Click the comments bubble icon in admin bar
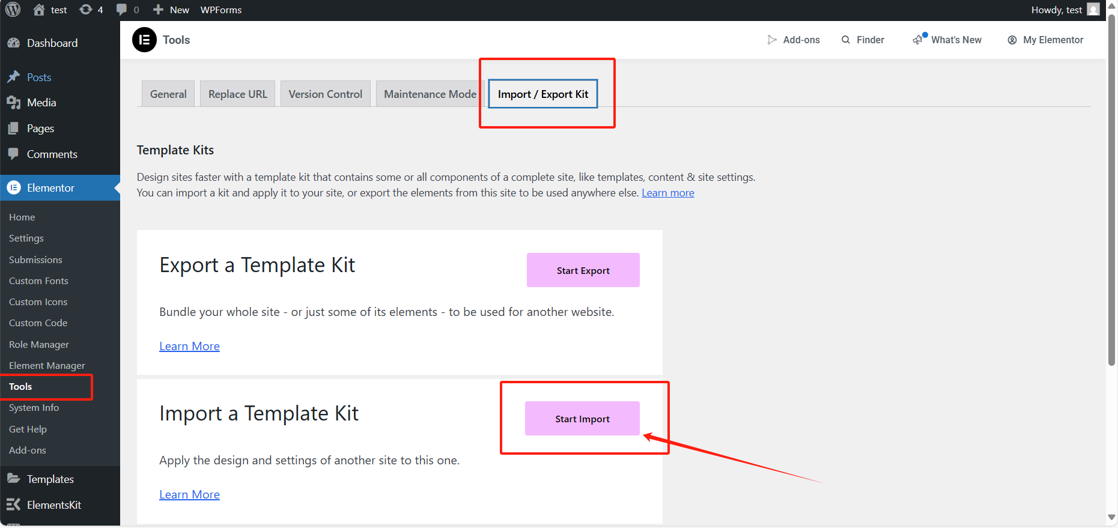 click(122, 10)
